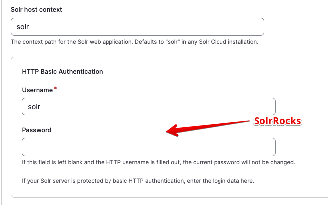Click the Solr host context input field
Image resolution: width=328 pixels, height=205 pixels.
(x=137, y=27)
